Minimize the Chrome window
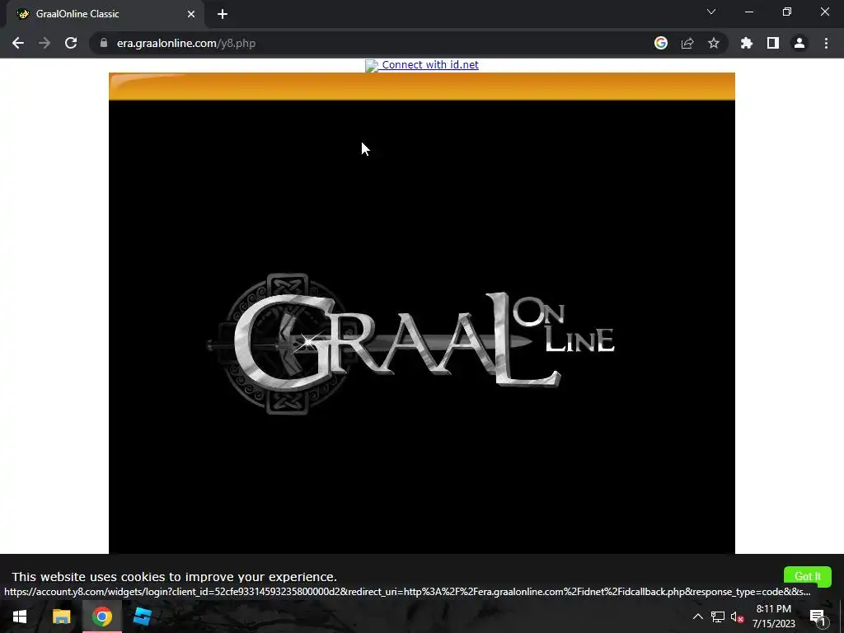Viewport: 844px width, 633px height. coord(748,12)
